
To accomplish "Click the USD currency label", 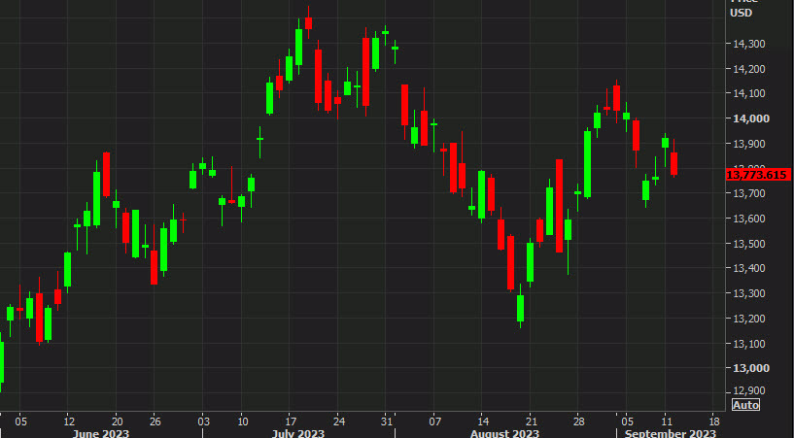I will coord(741,14).
